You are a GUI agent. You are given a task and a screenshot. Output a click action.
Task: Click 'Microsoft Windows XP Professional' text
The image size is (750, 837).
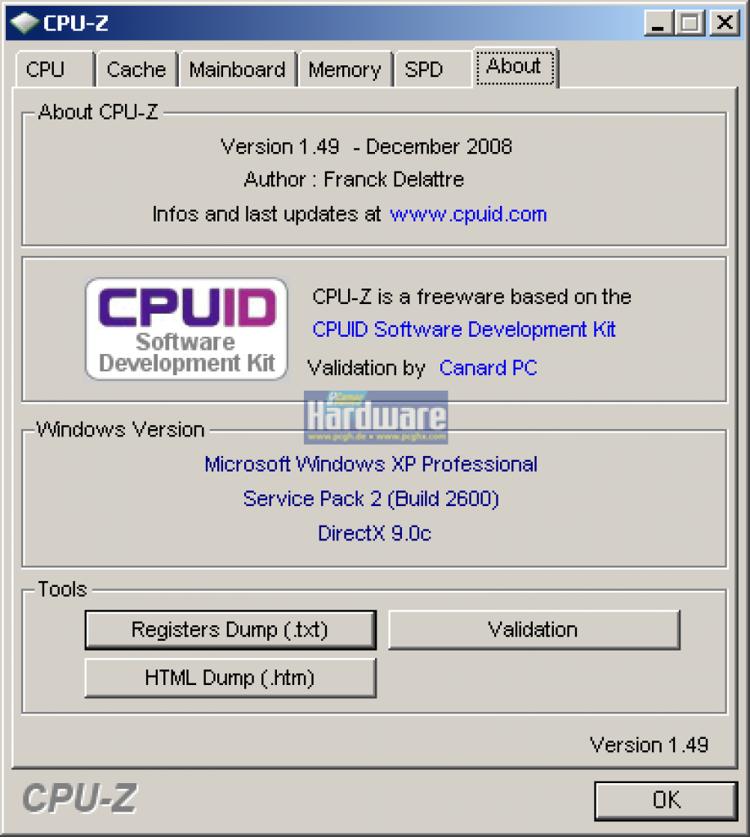[x=371, y=464]
